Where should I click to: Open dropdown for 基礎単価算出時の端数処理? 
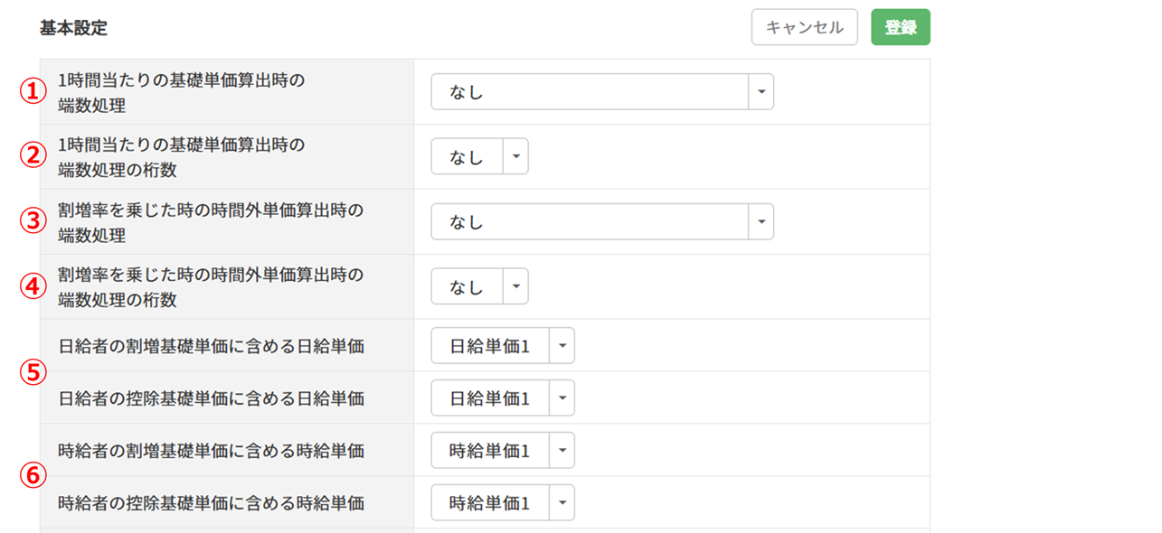[760, 92]
